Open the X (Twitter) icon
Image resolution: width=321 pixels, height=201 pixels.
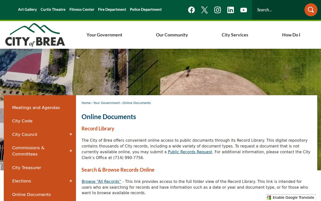(x=204, y=10)
